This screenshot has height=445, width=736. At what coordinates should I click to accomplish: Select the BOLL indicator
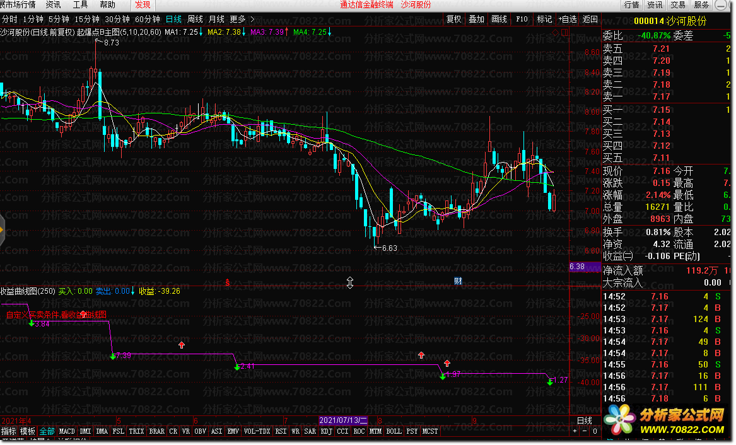pos(394,431)
